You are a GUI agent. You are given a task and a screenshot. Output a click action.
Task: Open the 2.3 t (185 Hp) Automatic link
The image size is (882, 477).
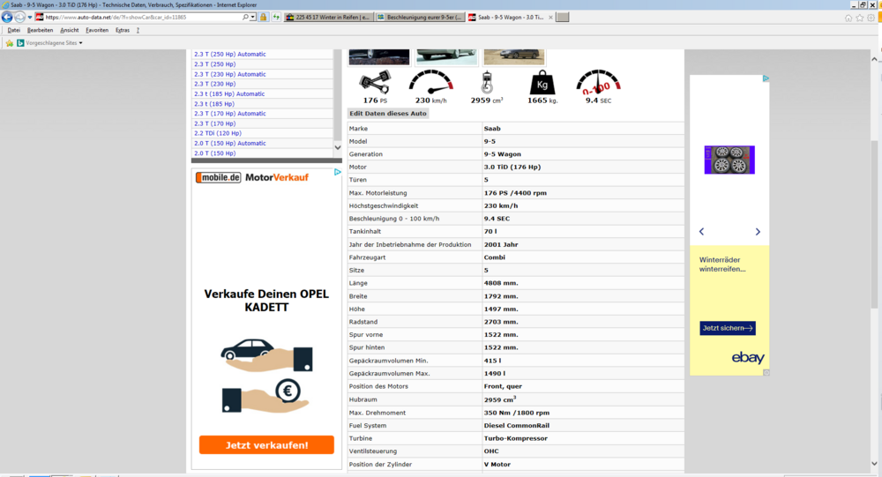[x=229, y=94]
